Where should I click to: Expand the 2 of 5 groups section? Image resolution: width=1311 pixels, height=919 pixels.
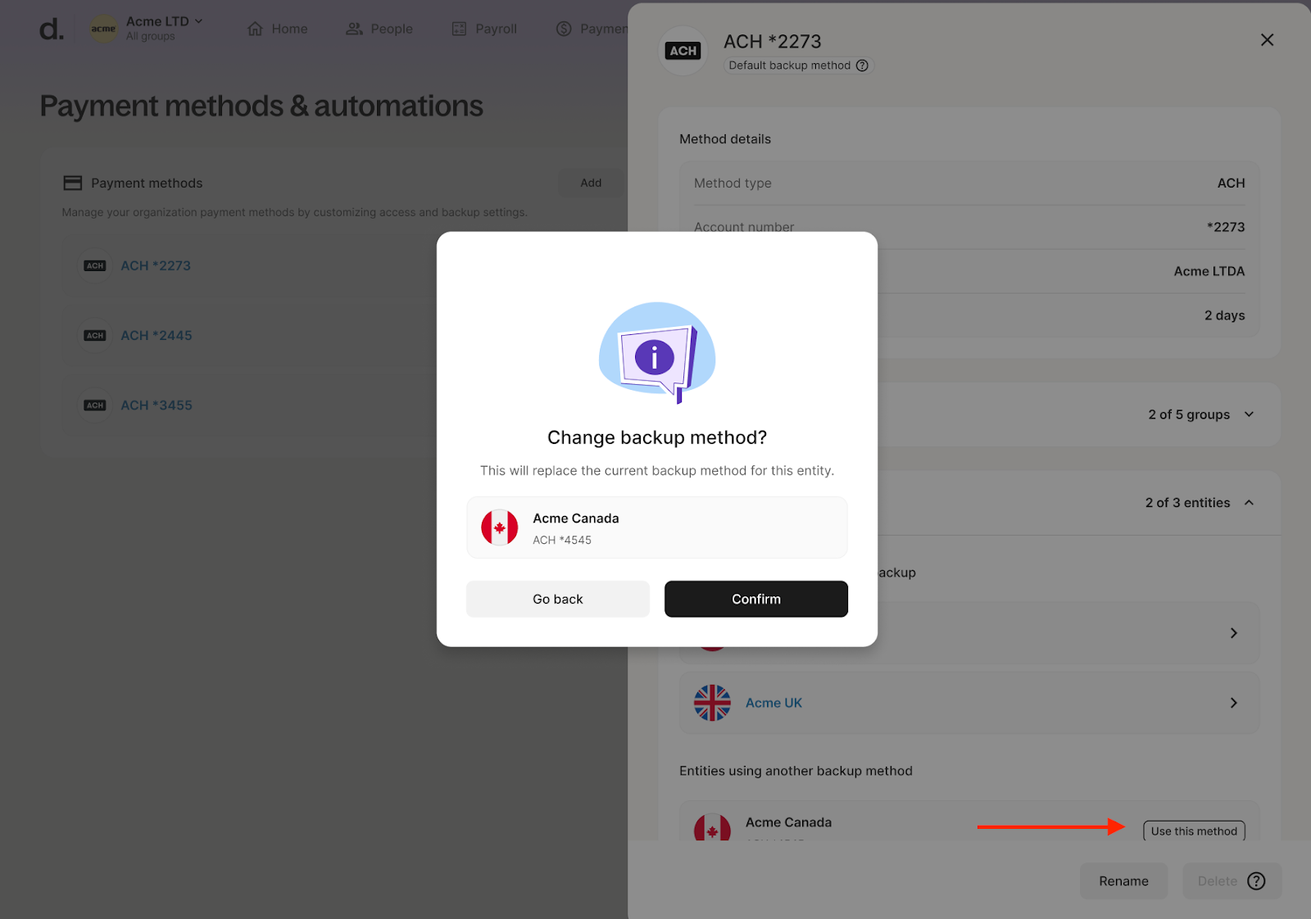point(1249,414)
